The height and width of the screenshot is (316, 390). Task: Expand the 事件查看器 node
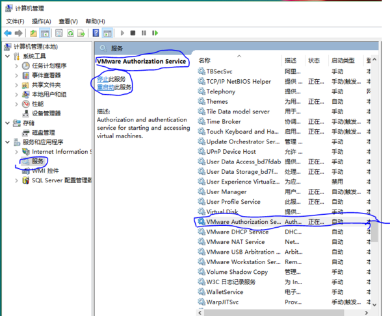pyautogui.click(x=16, y=75)
